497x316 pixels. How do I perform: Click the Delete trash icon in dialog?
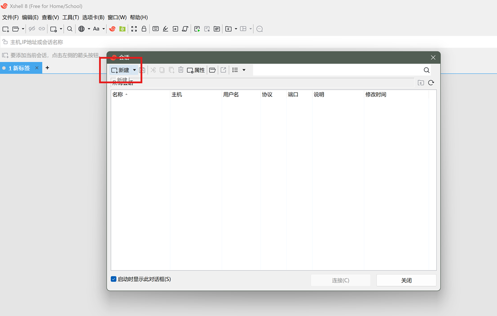click(180, 70)
